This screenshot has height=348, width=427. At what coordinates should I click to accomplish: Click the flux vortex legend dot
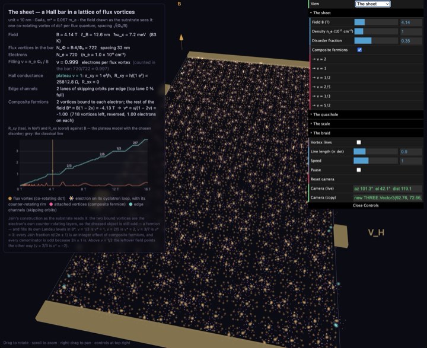click(10, 199)
